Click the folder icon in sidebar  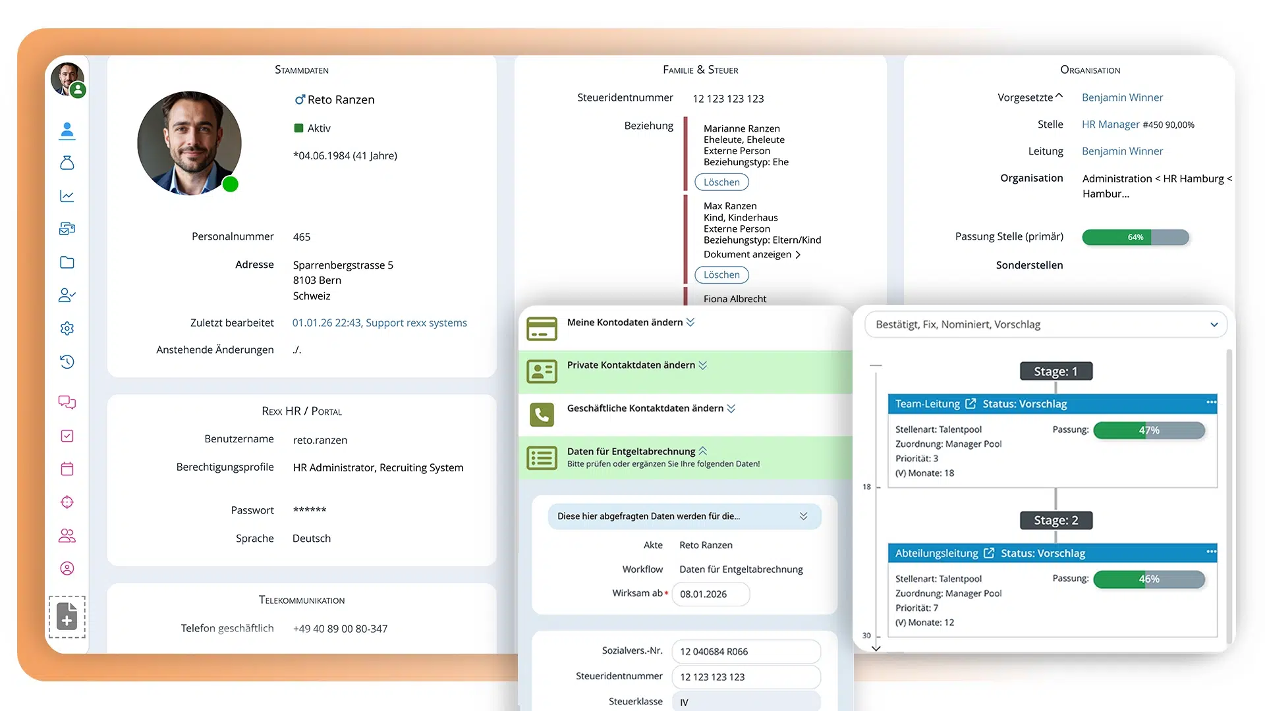67,262
